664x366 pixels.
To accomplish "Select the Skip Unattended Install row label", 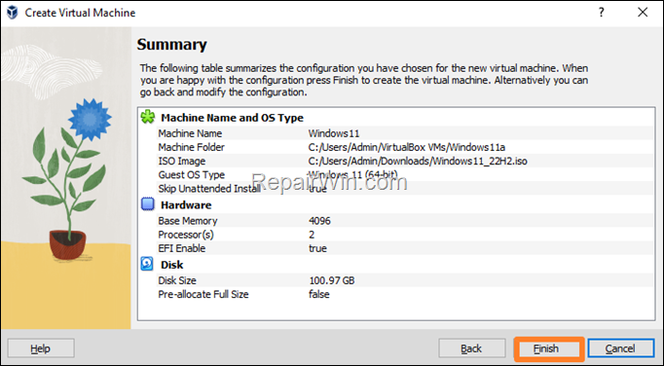I will (x=209, y=188).
